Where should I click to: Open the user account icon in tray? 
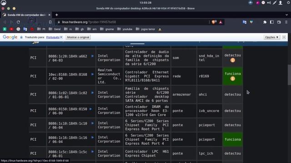281,3
